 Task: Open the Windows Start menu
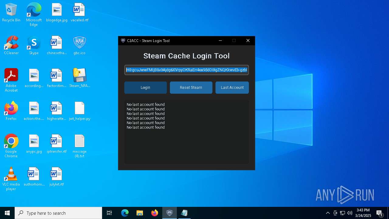[x=7, y=213]
